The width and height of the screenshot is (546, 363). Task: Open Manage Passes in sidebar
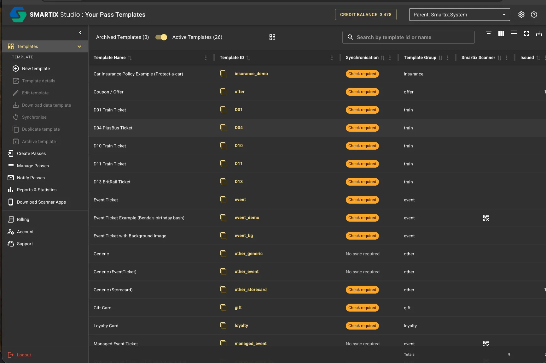click(x=33, y=166)
